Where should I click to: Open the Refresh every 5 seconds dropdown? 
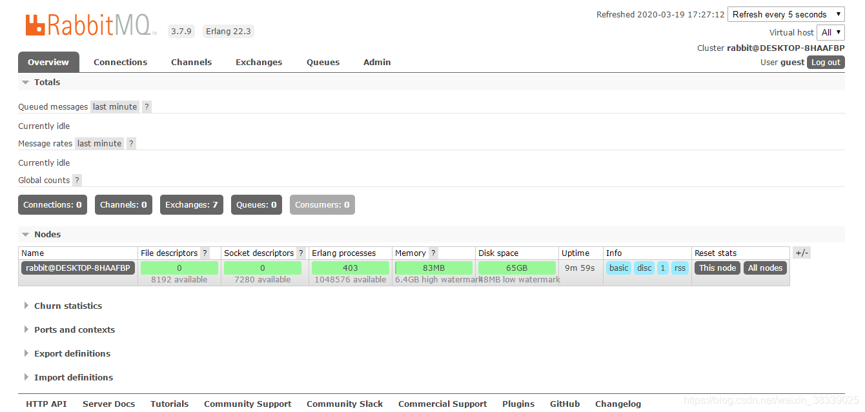(786, 14)
